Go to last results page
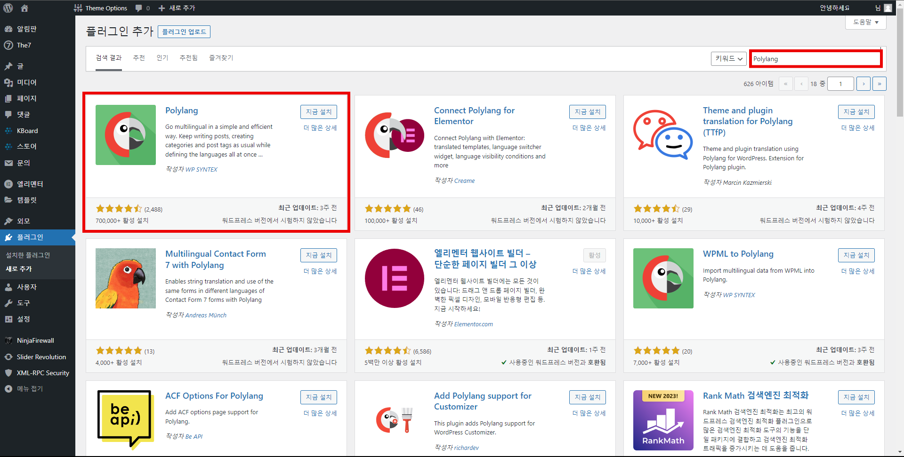The height and width of the screenshot is (457, 904). coord(880,84)
